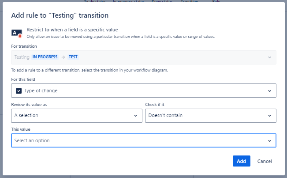Cancel the add rule dialog
This screenshot has width=287, height=178.
tap(265, 161)
